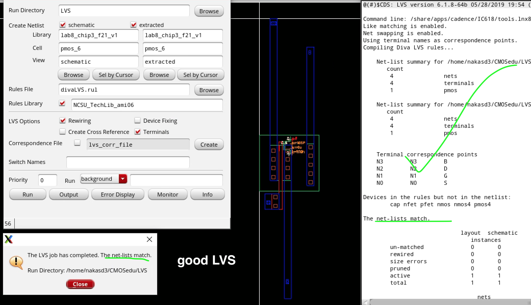
Task: Open the Run mode background dropdown
Action: click(x=104, y=179)
